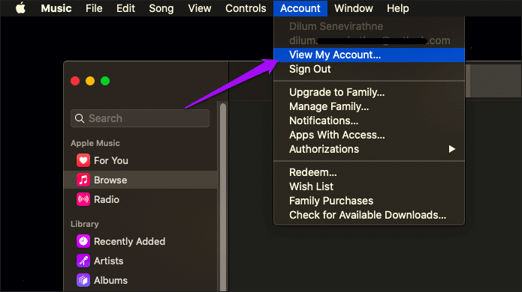The width and height of the screenshot is (522, 292).
Task: Click the Apple Music section header
Action: pyautogui.click(x=95, y=143)
